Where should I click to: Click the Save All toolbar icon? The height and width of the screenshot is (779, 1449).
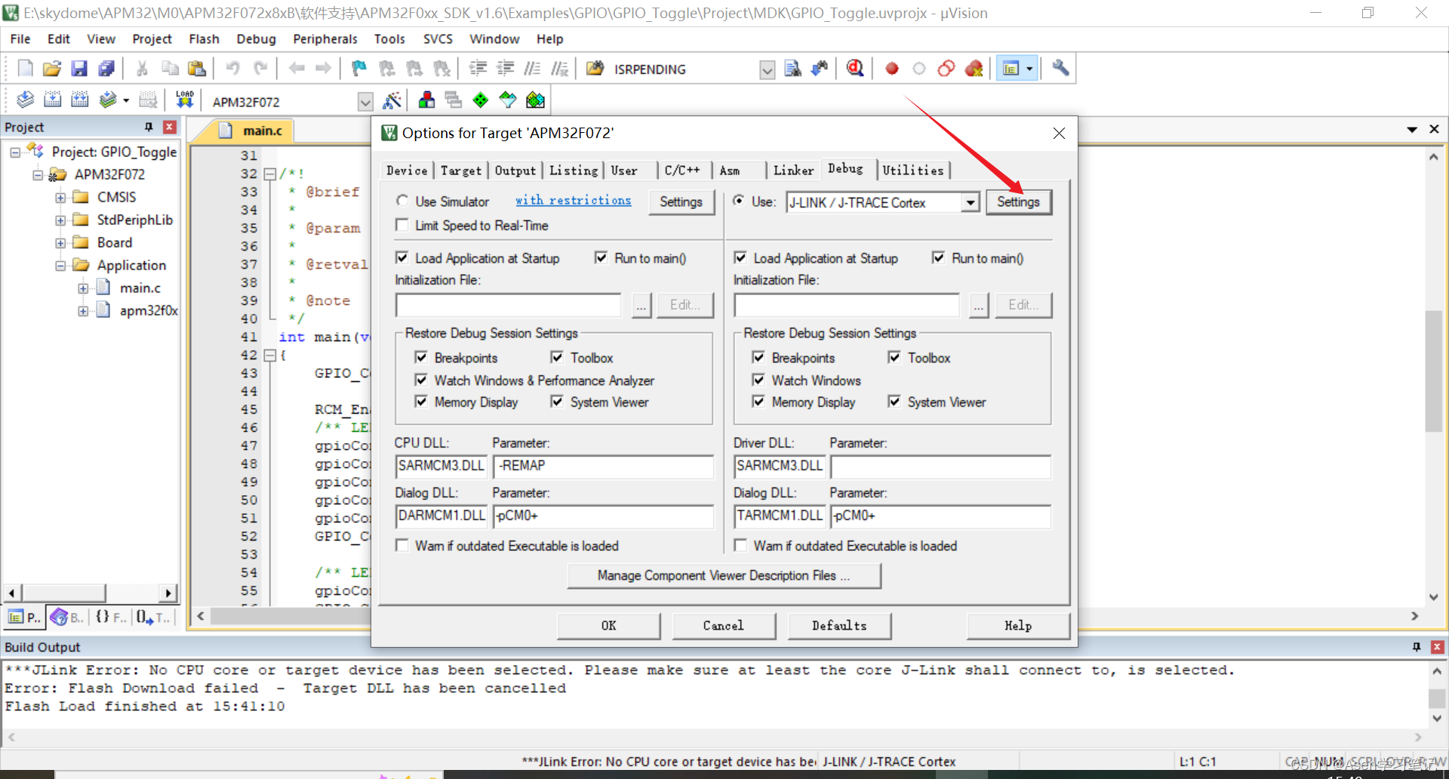pyautogui.click(x=106, y=69)
